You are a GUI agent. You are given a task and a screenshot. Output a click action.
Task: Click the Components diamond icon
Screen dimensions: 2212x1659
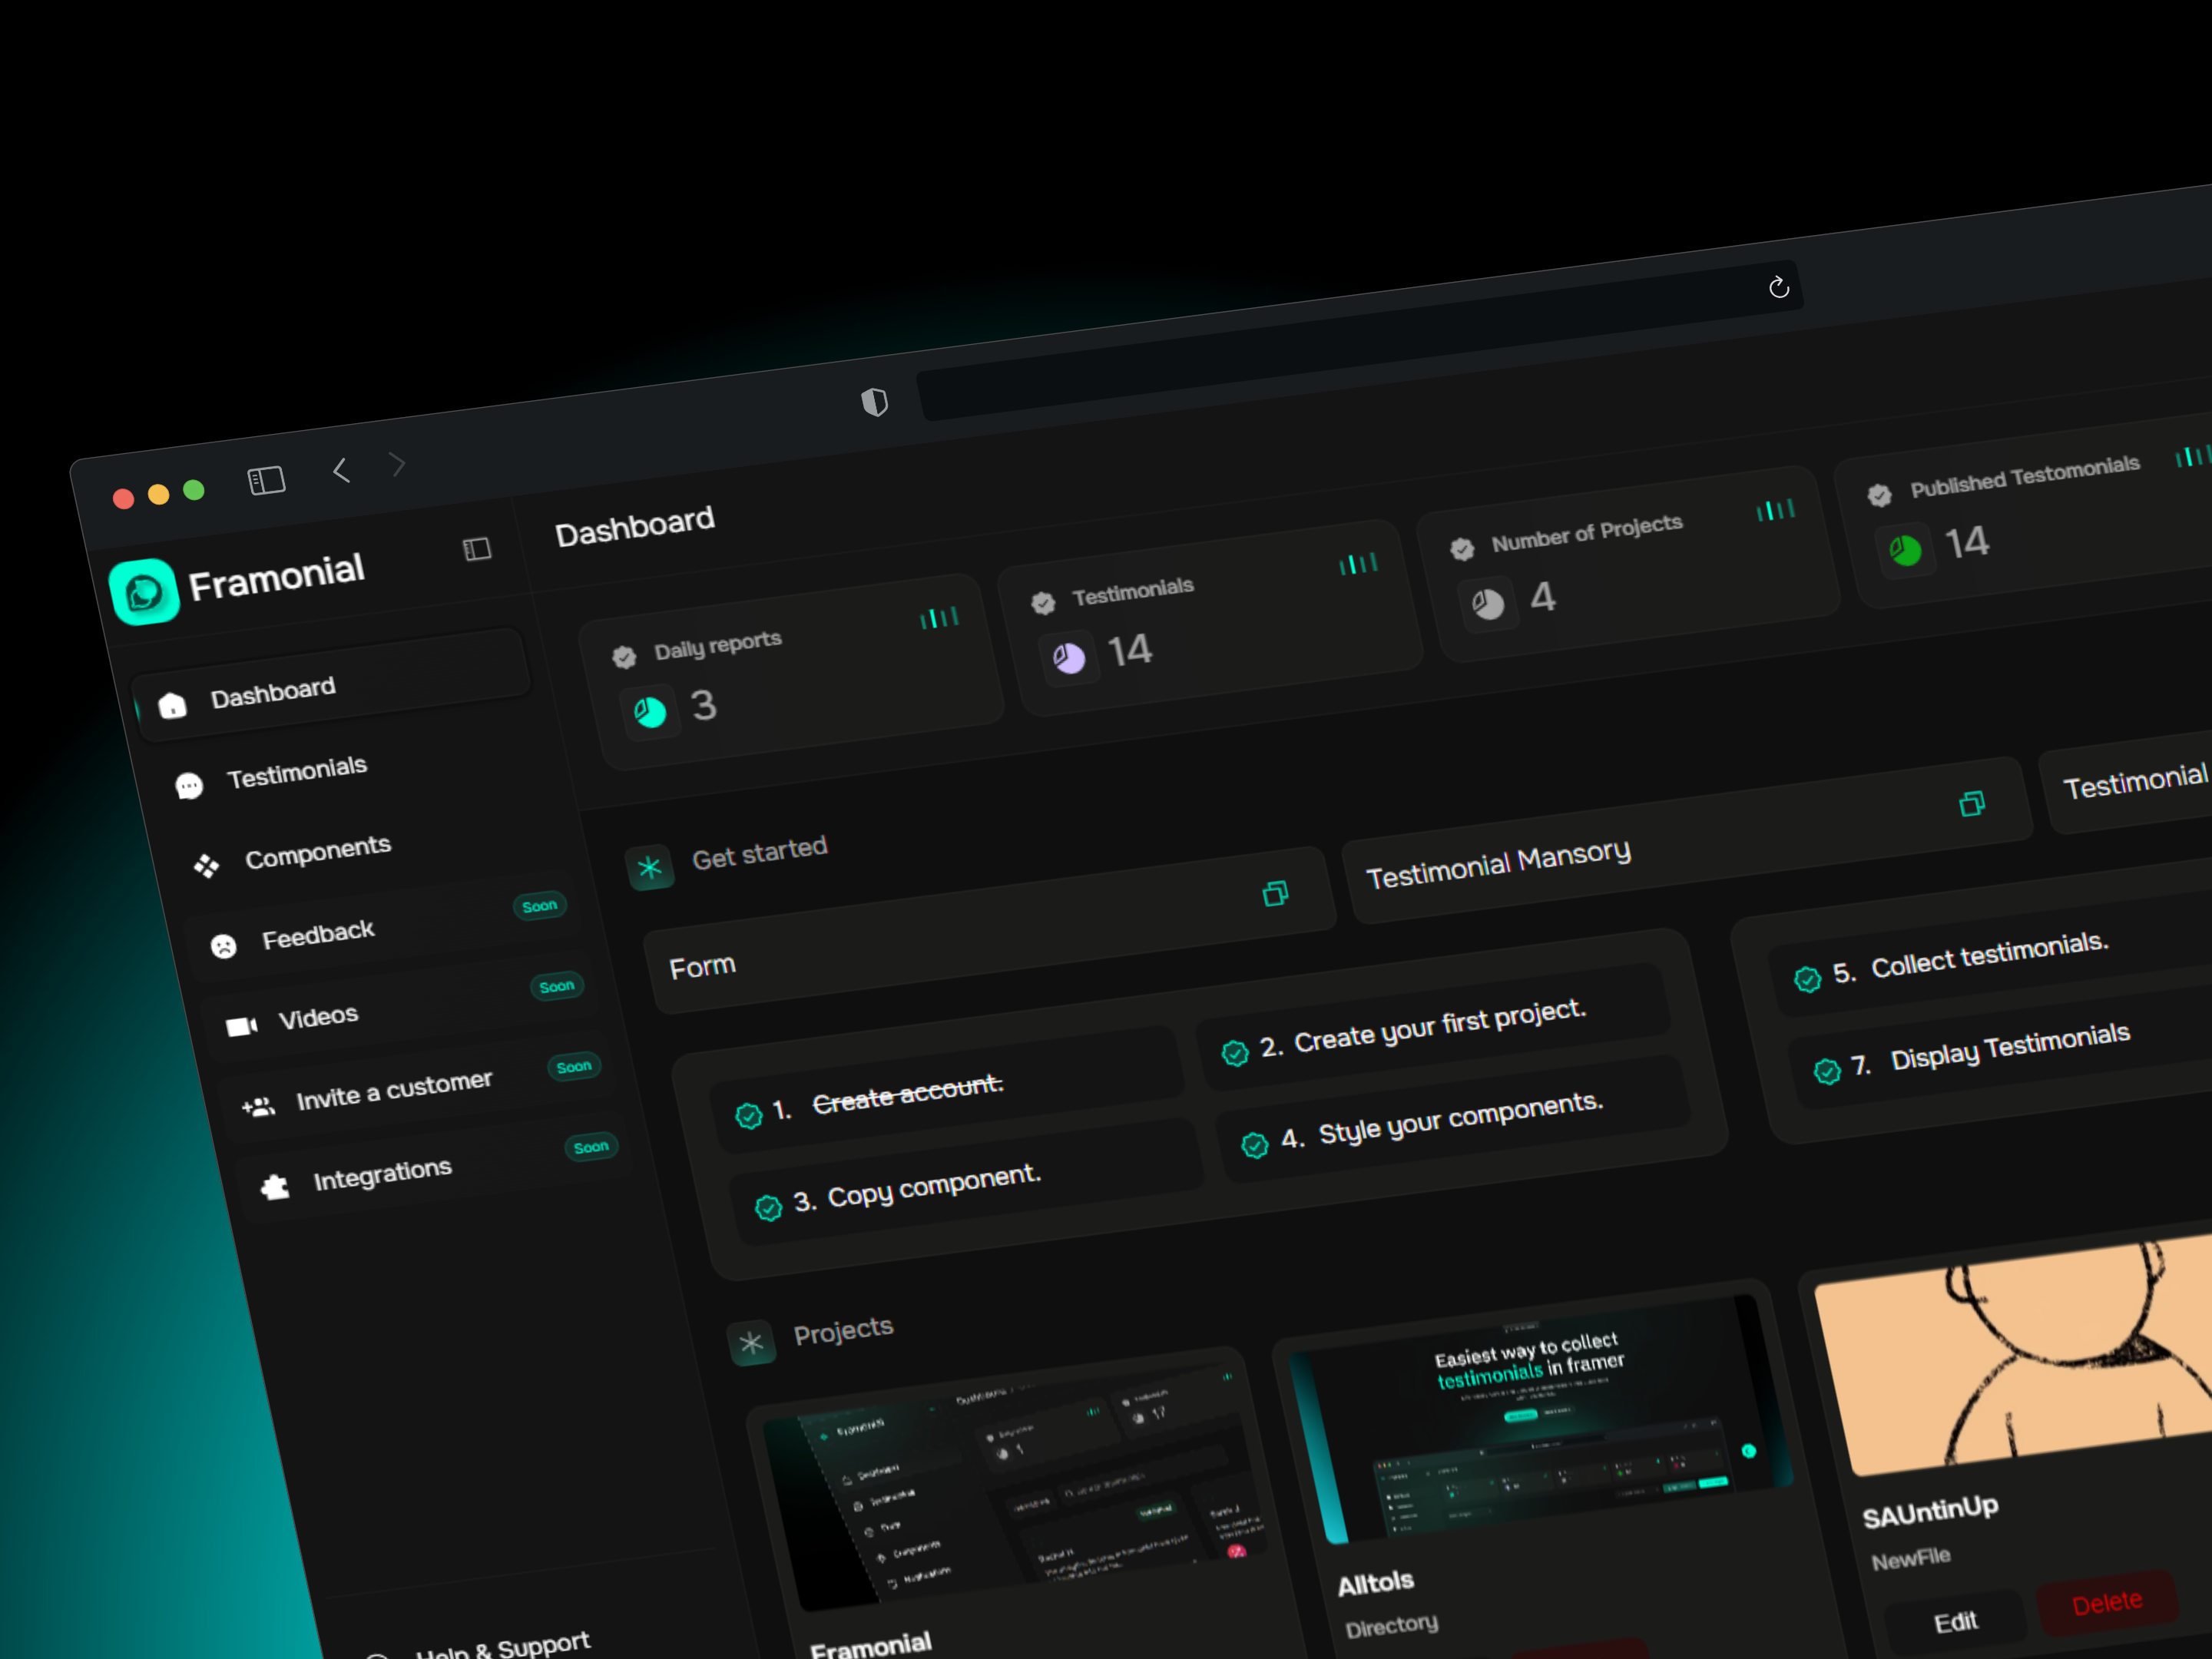click(x=206, y=866)
